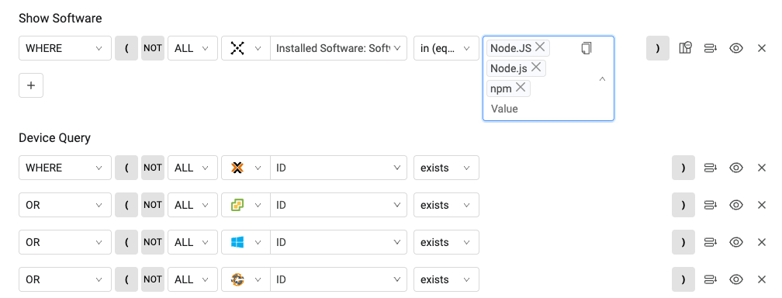Open WHERE dropdown in Show Software row
The width and height of the screenshot is (782, 298).
coord(65,48)
